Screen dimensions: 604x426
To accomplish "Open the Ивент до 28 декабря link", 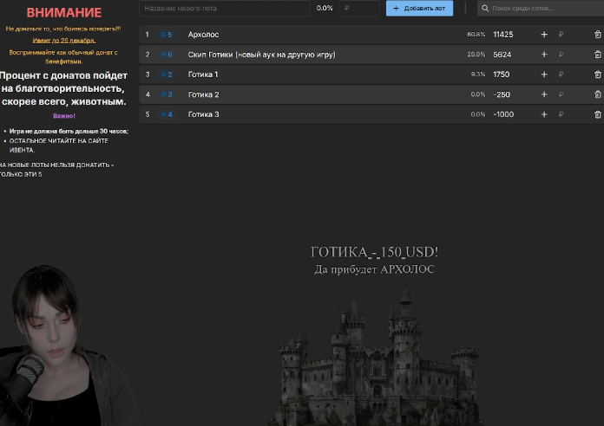I will tap(64, 41).
